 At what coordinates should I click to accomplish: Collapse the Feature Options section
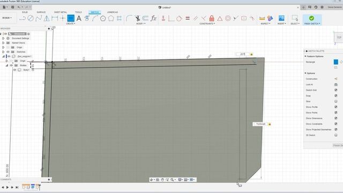305,56
